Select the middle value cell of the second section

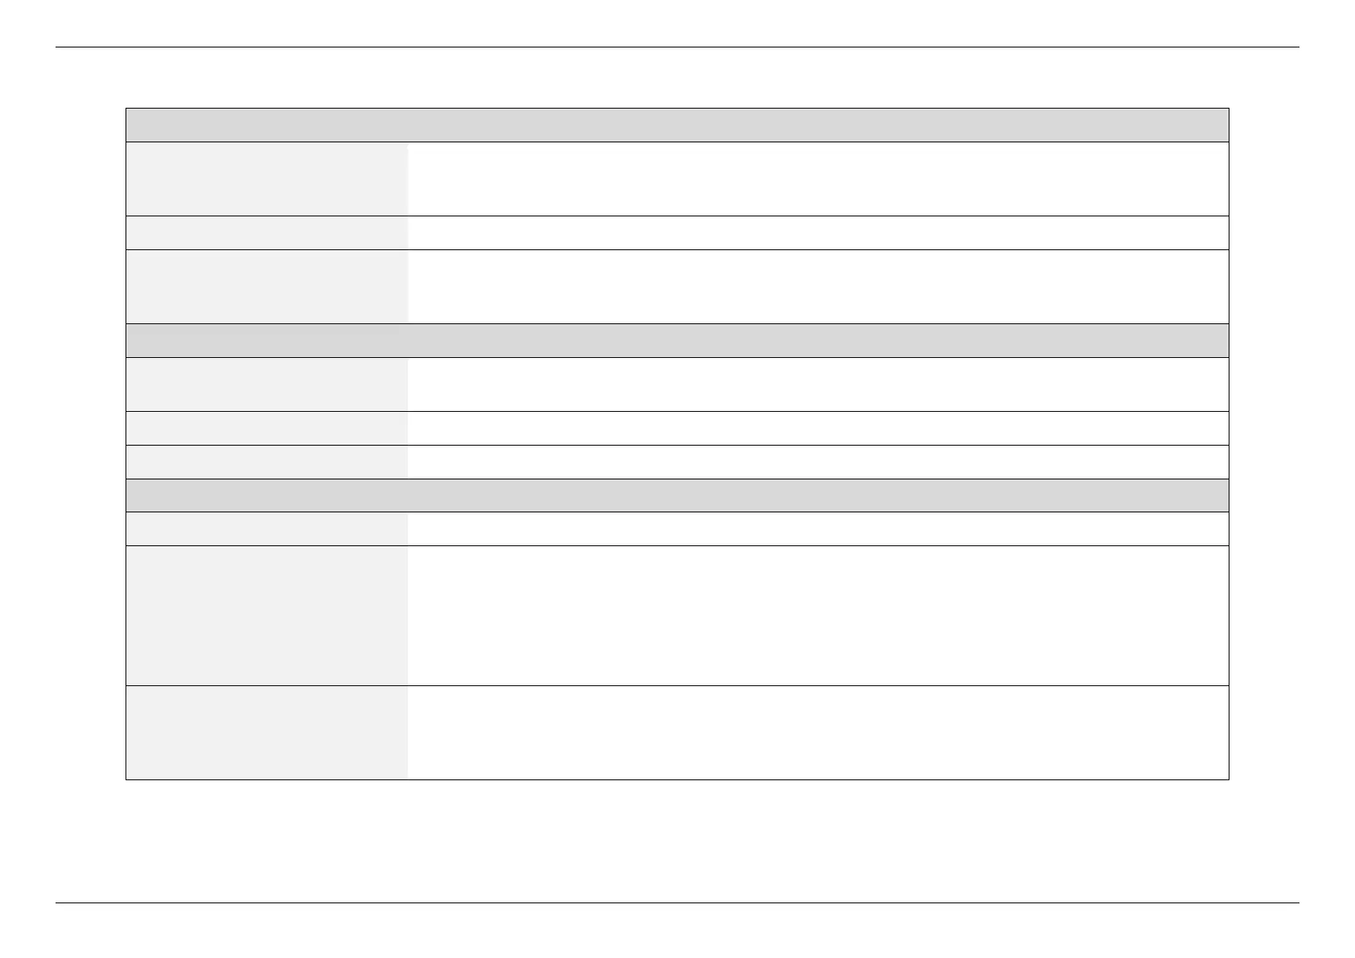(x=818, y=428)
